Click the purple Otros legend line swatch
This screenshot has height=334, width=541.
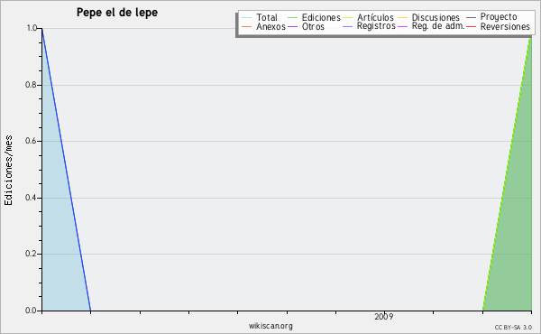[x=292, y=26]
